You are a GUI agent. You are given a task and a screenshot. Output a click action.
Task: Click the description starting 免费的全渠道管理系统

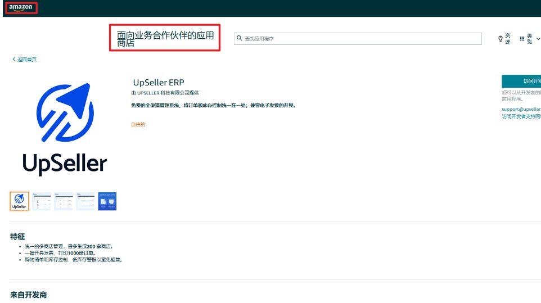213,105
